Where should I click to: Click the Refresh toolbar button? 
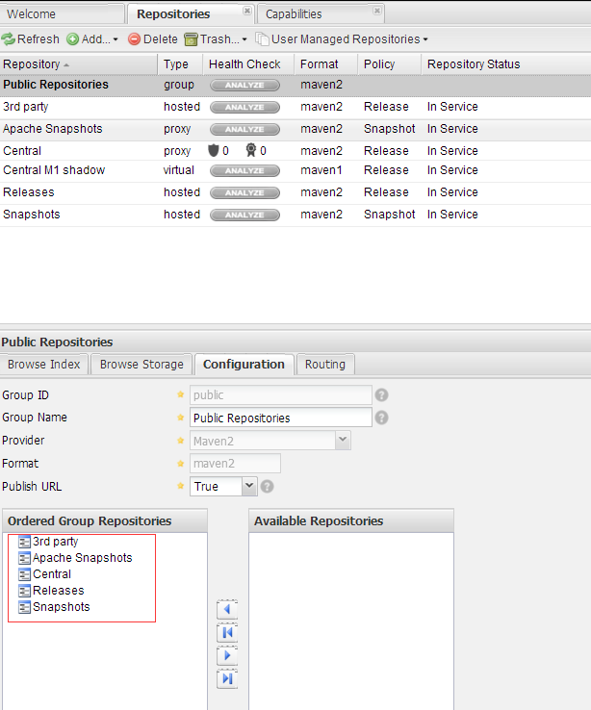pyautogui.click(x=31, y=39)
